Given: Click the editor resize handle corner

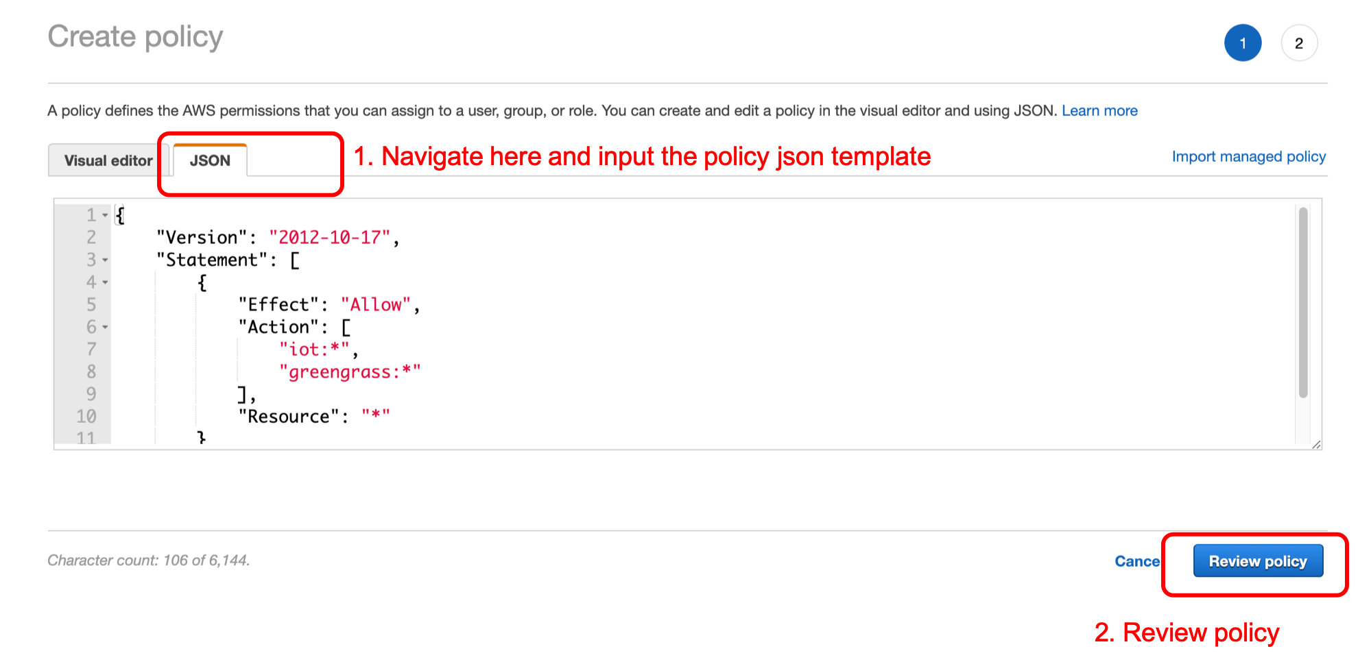Looking at the screenshot, I should click(x=1316, y=445).
